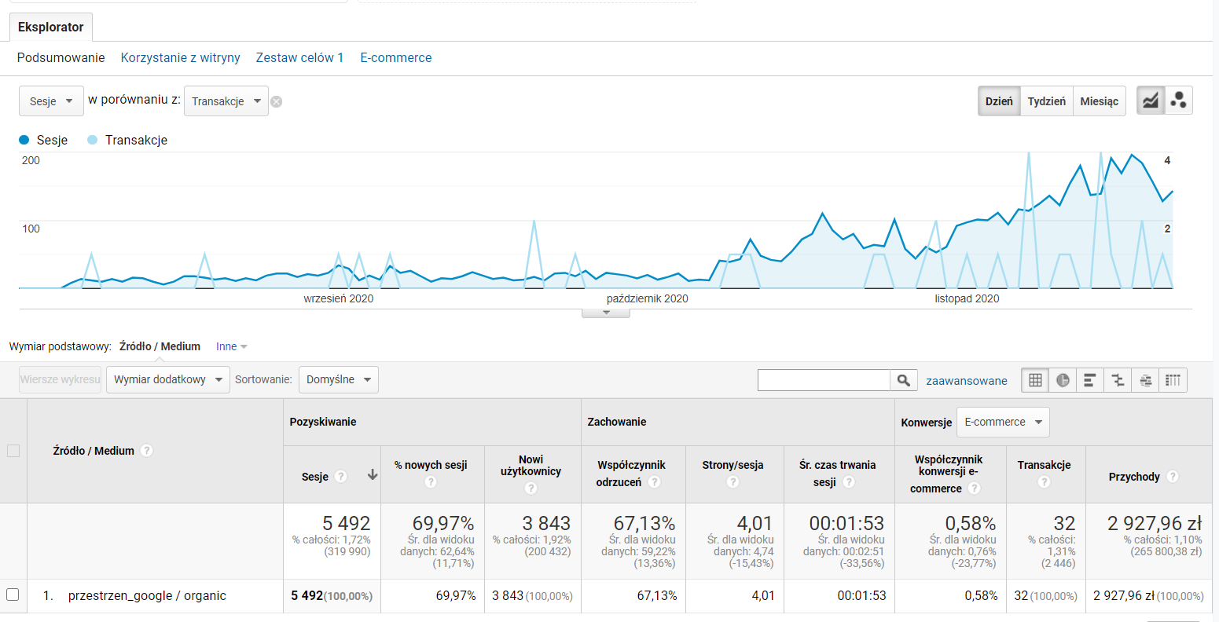Select the data table view icon
Viewport: 1219px width, 622px height.
tap(1035, 380)
